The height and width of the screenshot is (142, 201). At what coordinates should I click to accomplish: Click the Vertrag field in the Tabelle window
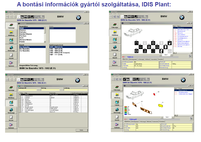point(50,90)
